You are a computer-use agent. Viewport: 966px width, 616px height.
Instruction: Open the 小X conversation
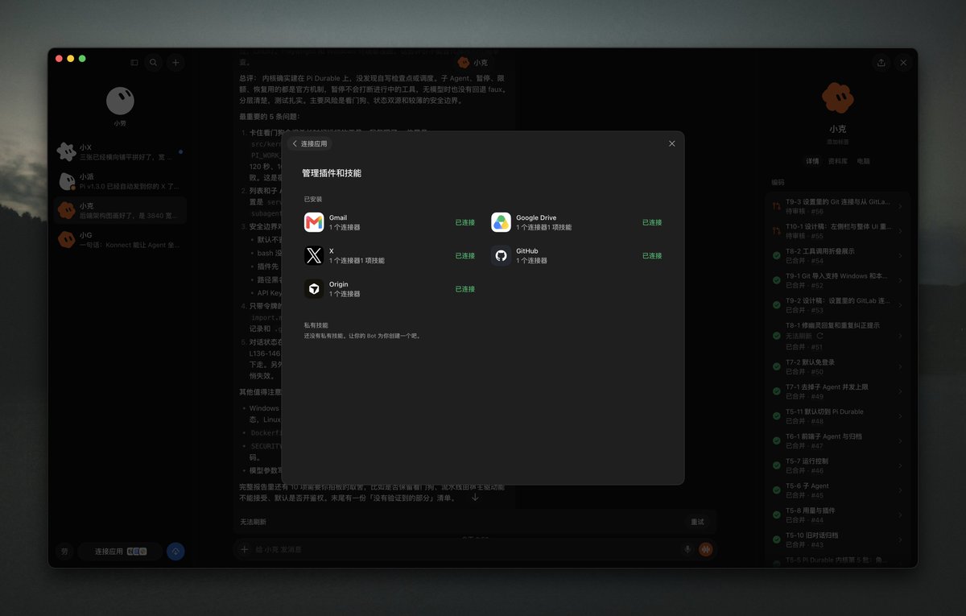pos(120,152)
